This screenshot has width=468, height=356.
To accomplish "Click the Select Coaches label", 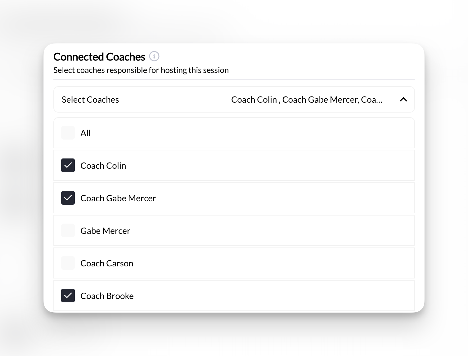I will click(90, 100).
